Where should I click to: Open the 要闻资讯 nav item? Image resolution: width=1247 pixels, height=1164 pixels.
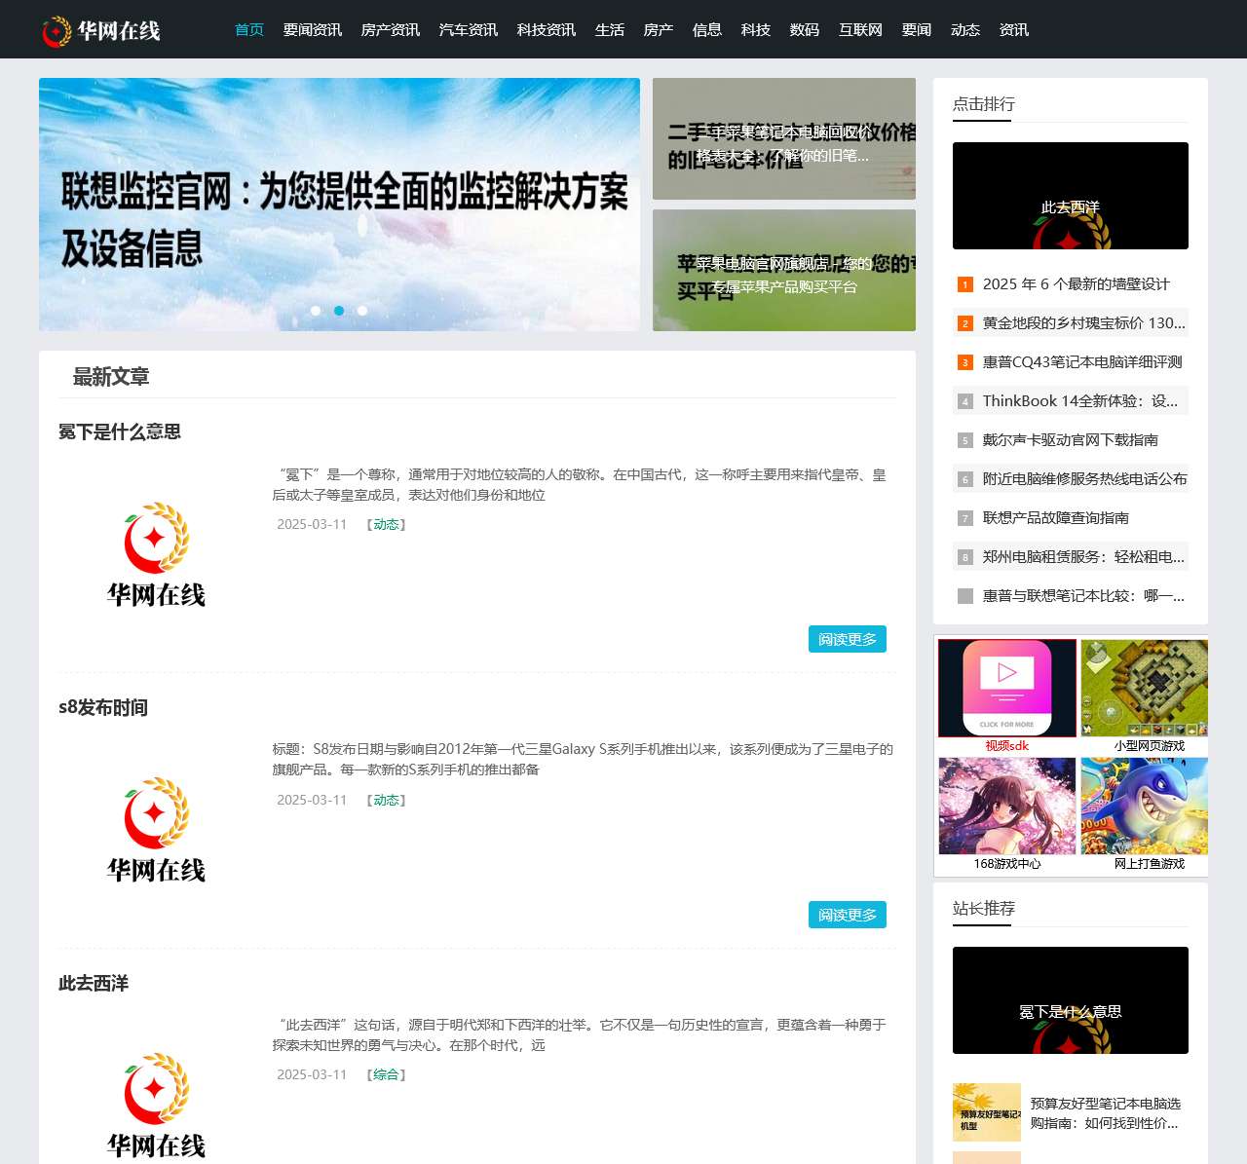(x=313, y=30)
